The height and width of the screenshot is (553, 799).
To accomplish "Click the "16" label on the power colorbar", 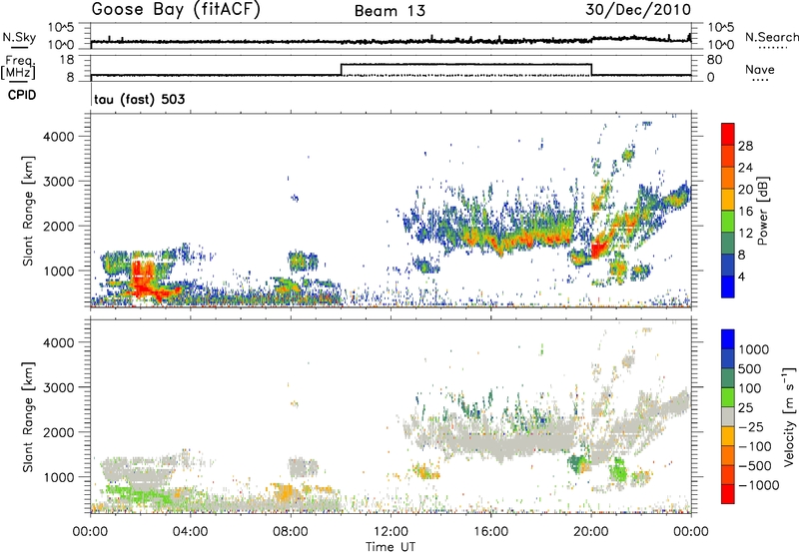I will [x=745, y=212].
